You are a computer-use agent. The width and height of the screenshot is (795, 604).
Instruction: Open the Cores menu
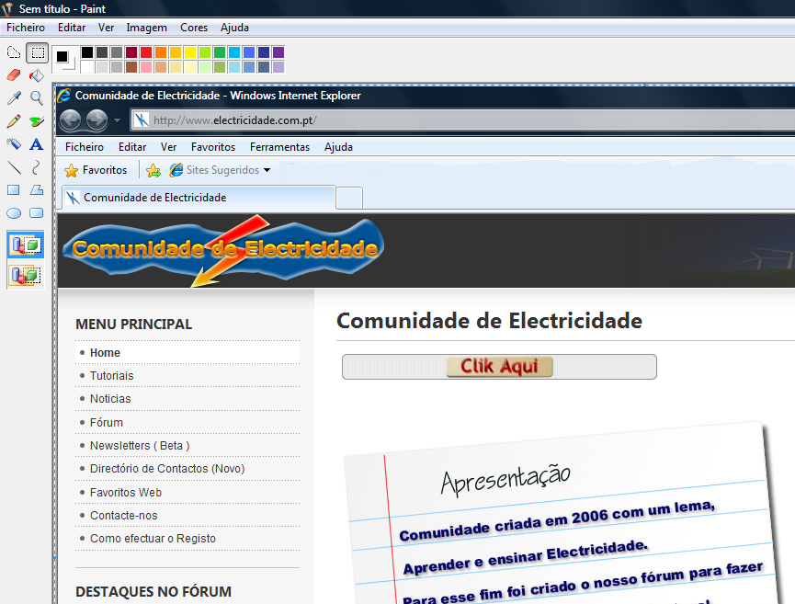coord(194,28)
